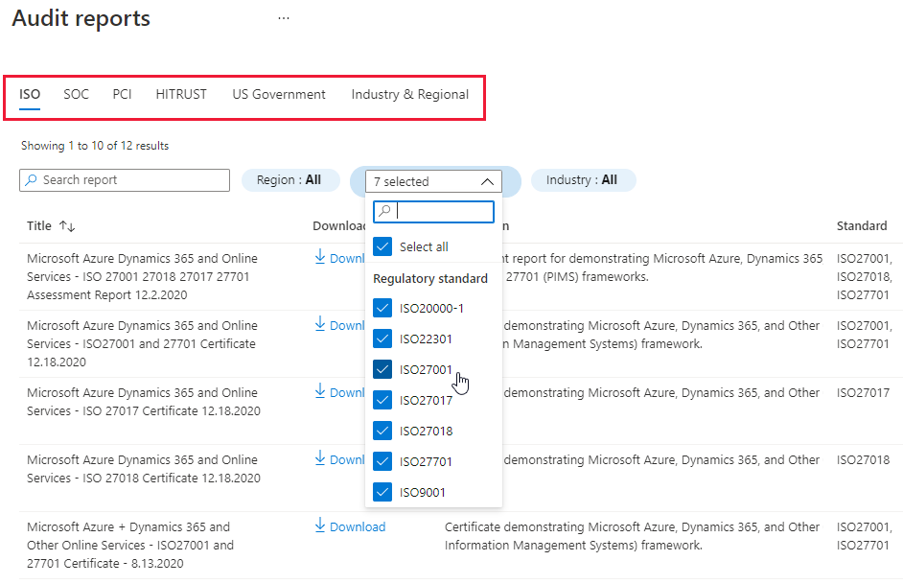This screenshot has width=903, height=584.
Task: Uncheck the Select all checkbox
Action: coord(382,246)
